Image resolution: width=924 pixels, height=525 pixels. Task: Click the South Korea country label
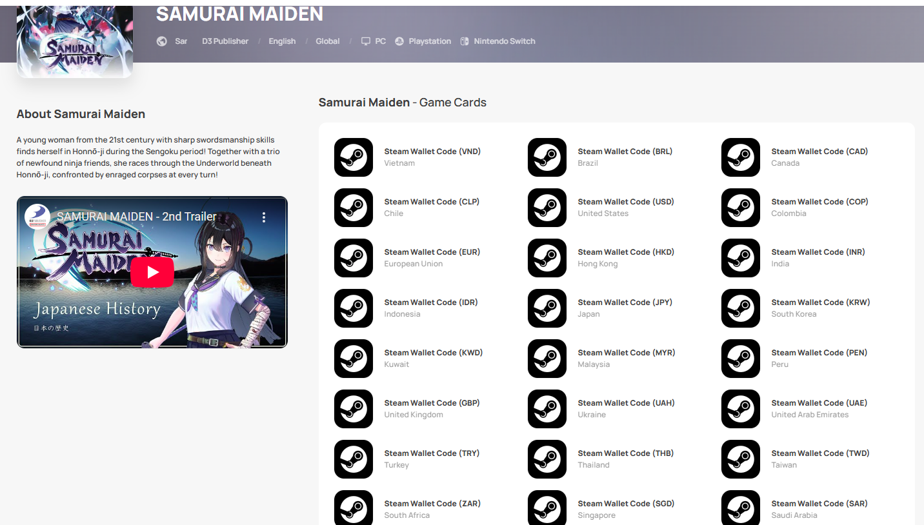pyautogui.click(x=794, y=314)
